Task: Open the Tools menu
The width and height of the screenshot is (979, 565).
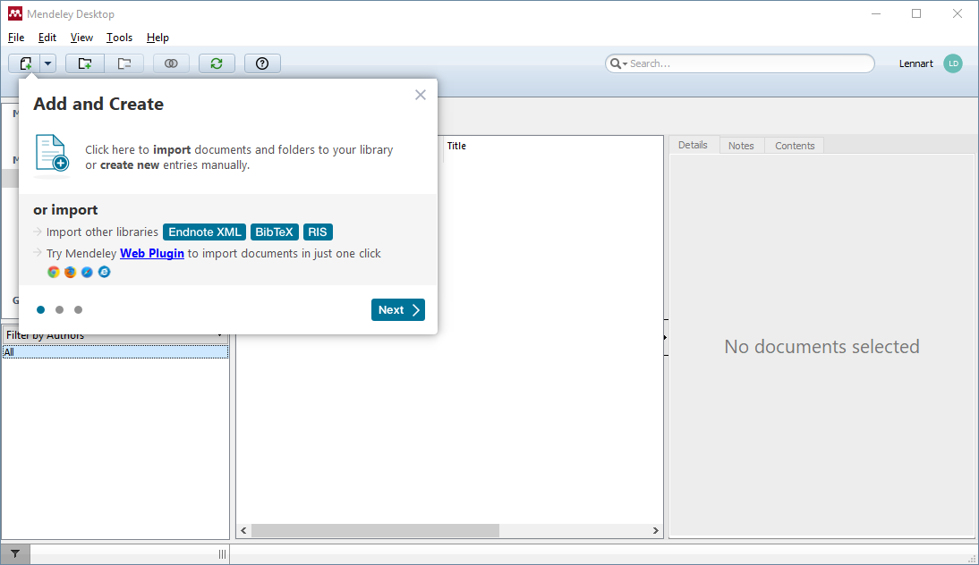Action: click(119, 38)
